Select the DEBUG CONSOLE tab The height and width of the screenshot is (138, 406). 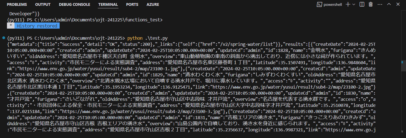(x=74, y=4)
